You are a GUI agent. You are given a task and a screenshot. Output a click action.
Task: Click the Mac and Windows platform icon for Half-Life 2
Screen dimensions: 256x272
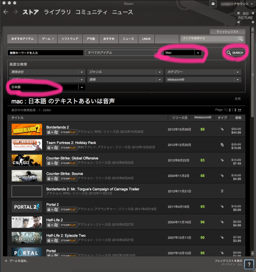[53, 225]
